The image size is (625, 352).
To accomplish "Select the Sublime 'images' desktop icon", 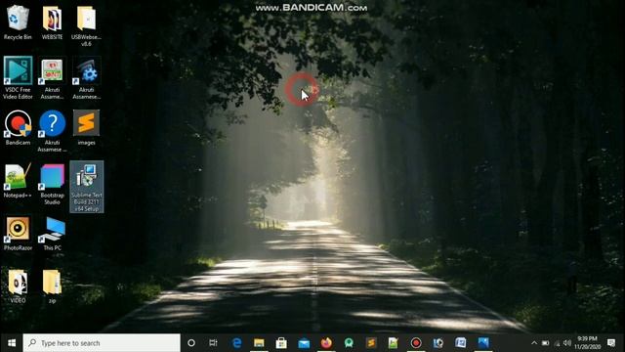I will coord(87,128).
